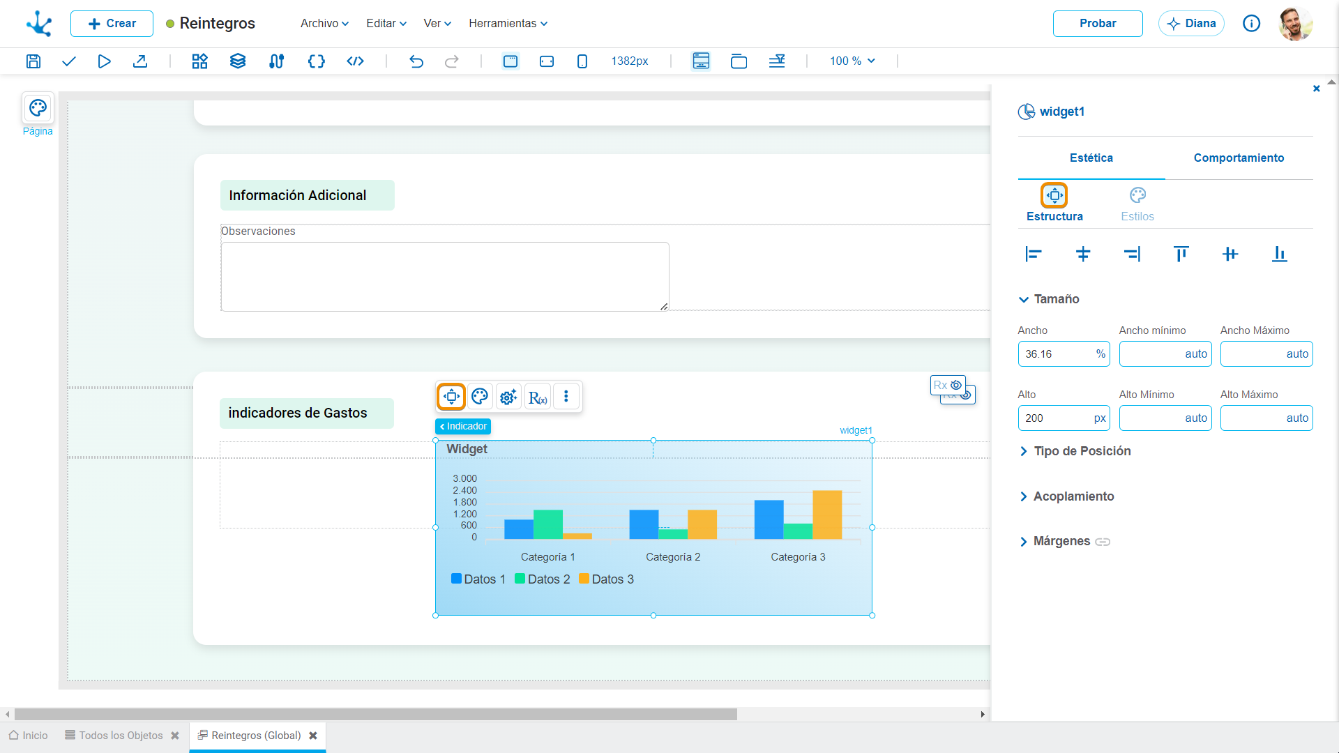Toggle the Márgenes link icon
This screenshot has width=1339, height=753.
(1103, 542)
